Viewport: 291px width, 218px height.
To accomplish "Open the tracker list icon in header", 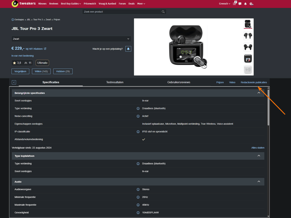I will [x=235, y=3].
